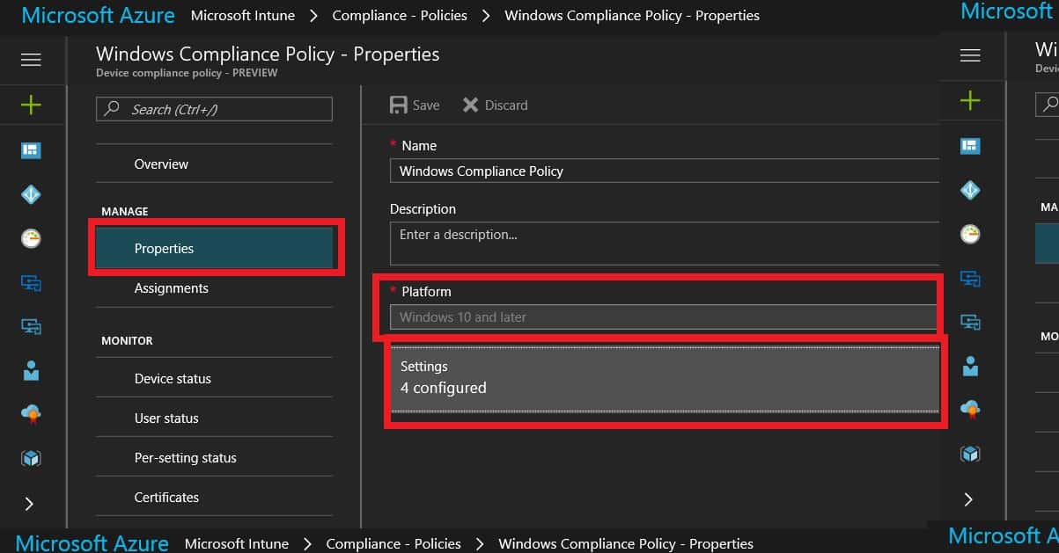
Task: Click the Name field containing Windows Compliance Policy
Action: 665,171
